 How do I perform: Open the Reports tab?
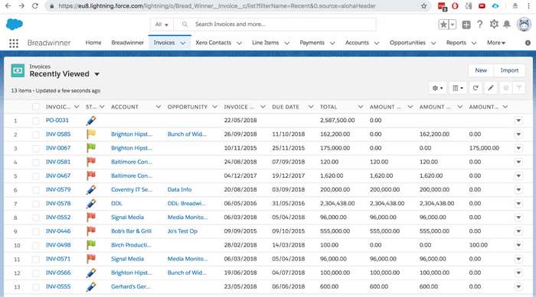[x=456, y=43]
